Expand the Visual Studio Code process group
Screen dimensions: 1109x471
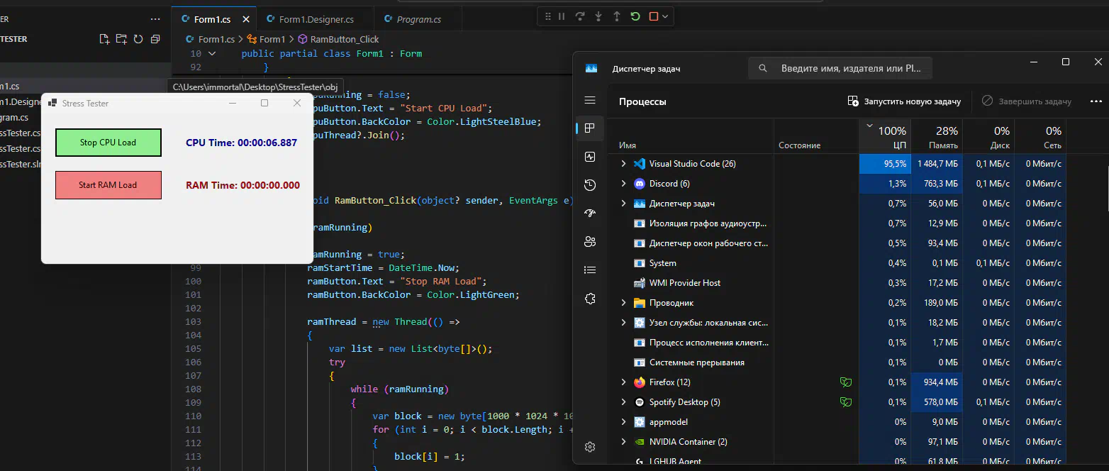623,164
